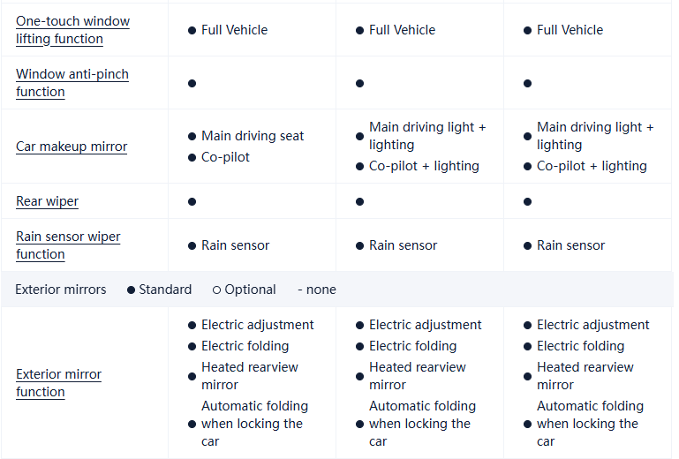
Task: Click the filled dot beside Standard legend
Action: coord(132,290)
